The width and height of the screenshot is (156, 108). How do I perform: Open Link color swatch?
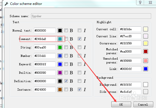coord(146,69)
